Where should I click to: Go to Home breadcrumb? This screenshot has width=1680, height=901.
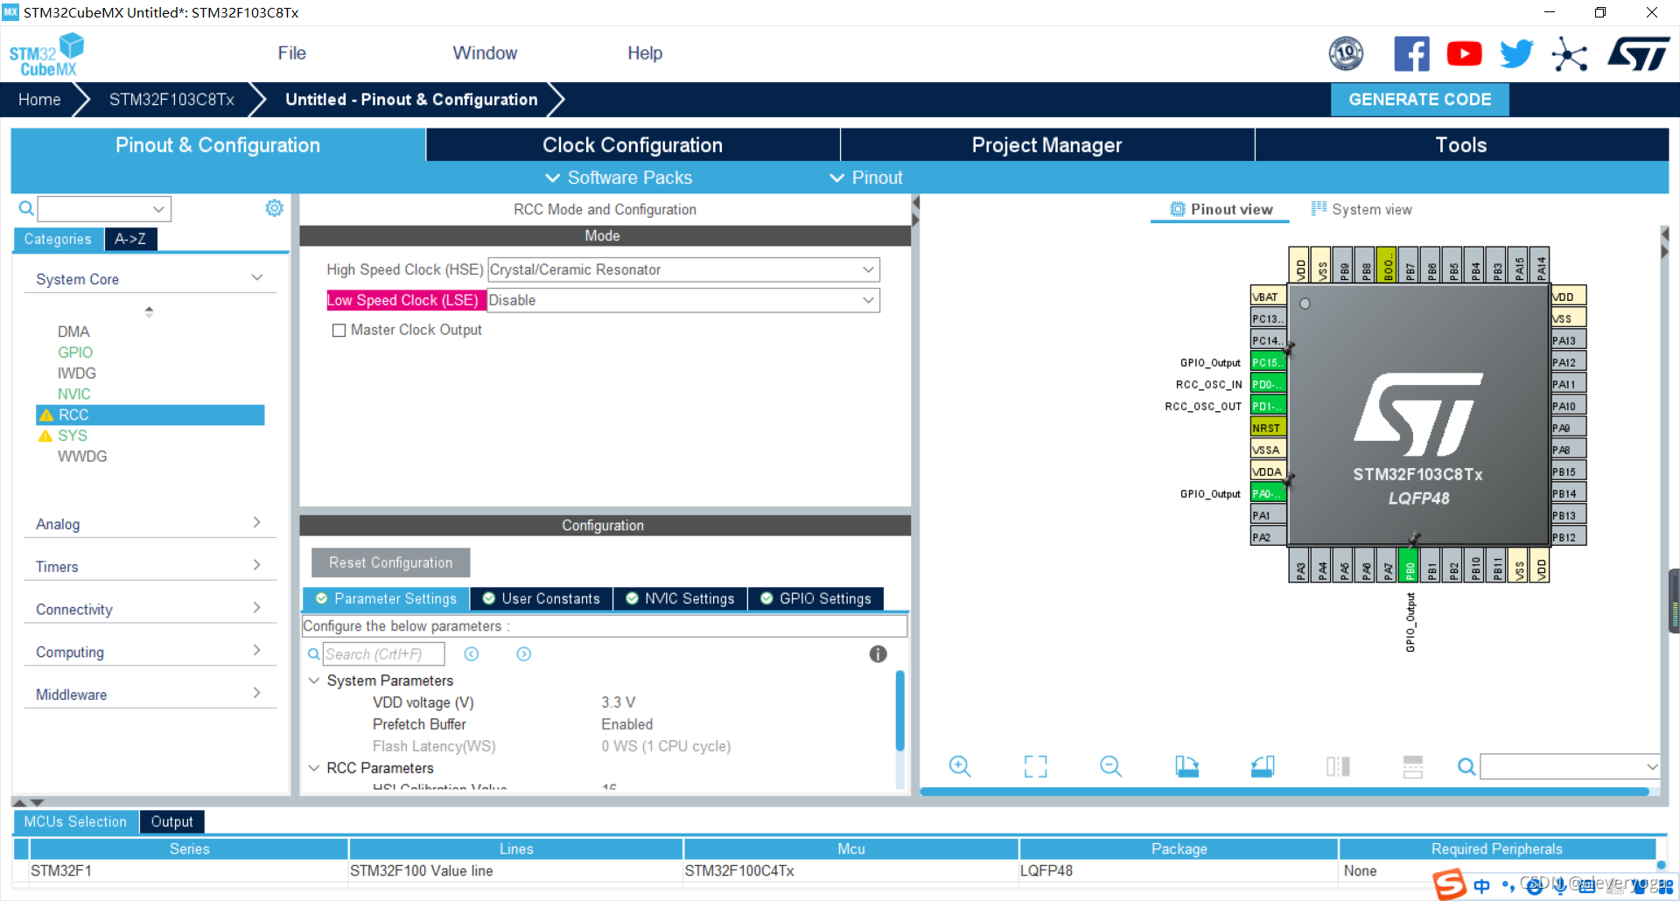coord(39,100)
